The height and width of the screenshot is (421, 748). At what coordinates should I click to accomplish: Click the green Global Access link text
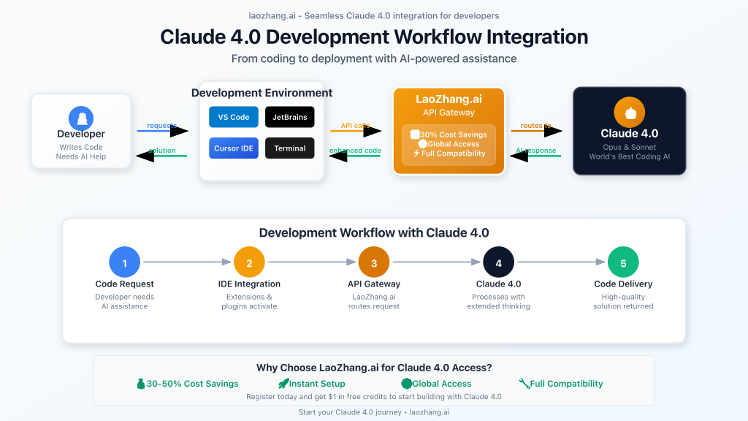pos(442,384)
